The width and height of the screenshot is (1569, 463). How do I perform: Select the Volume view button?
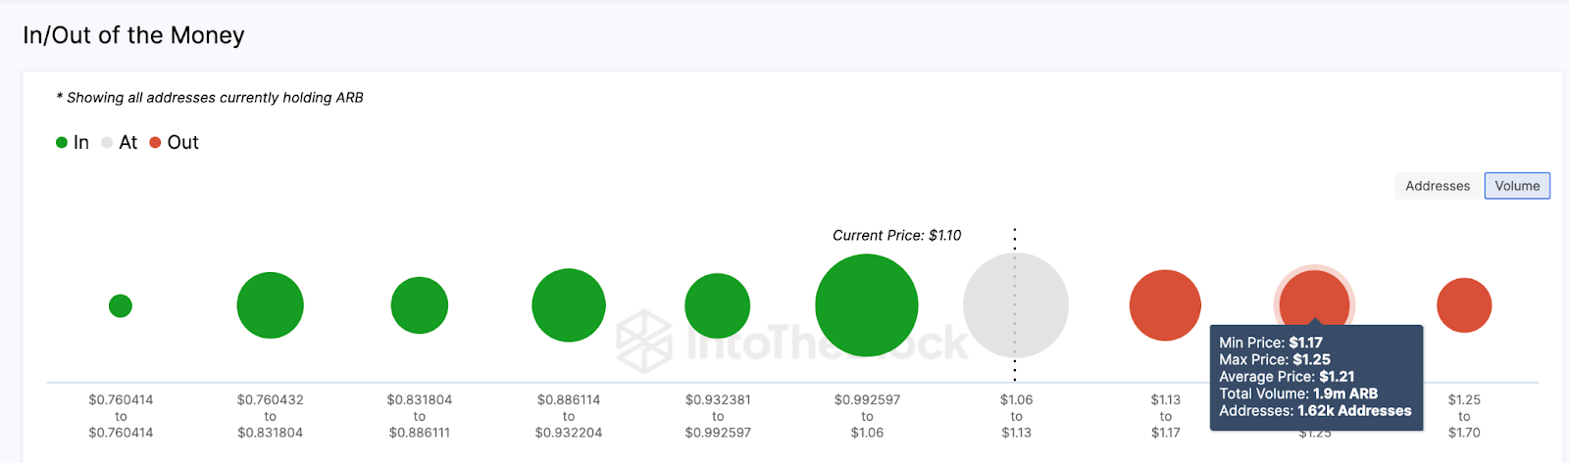tap(1517, 186)
